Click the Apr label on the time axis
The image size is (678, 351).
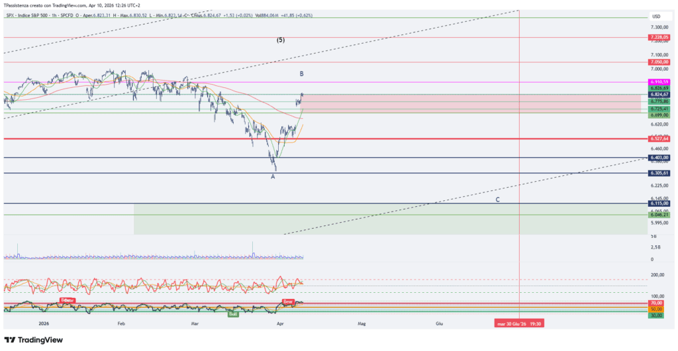[279, 324]
